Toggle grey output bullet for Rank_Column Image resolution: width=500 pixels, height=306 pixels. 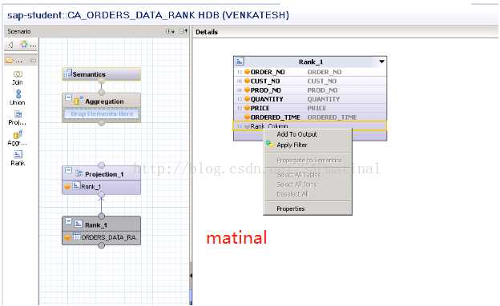pyautogui.click(x=247, y=126)
